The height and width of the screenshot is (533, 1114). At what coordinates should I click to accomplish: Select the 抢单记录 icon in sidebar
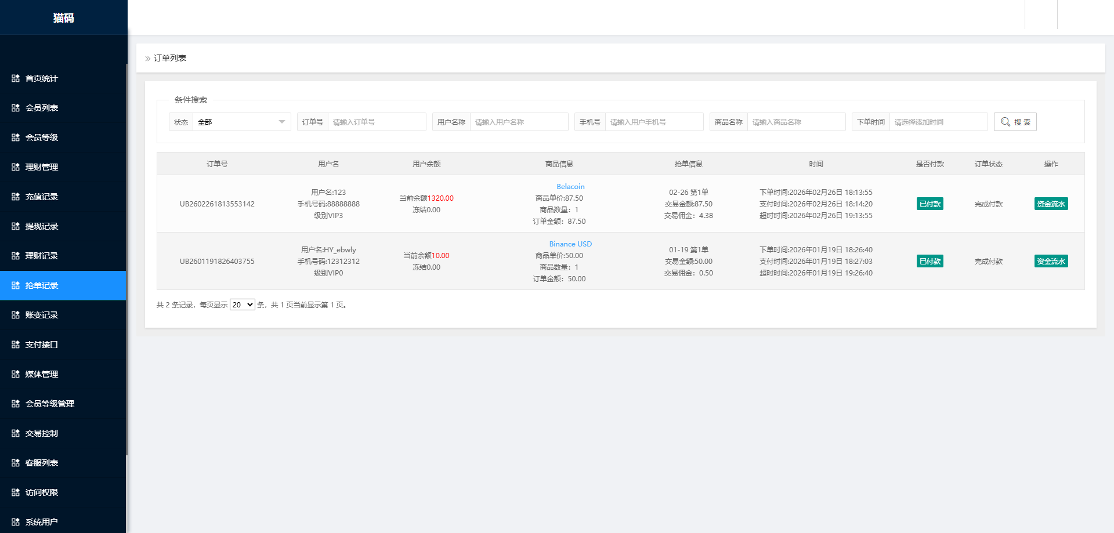coord(16,285)
